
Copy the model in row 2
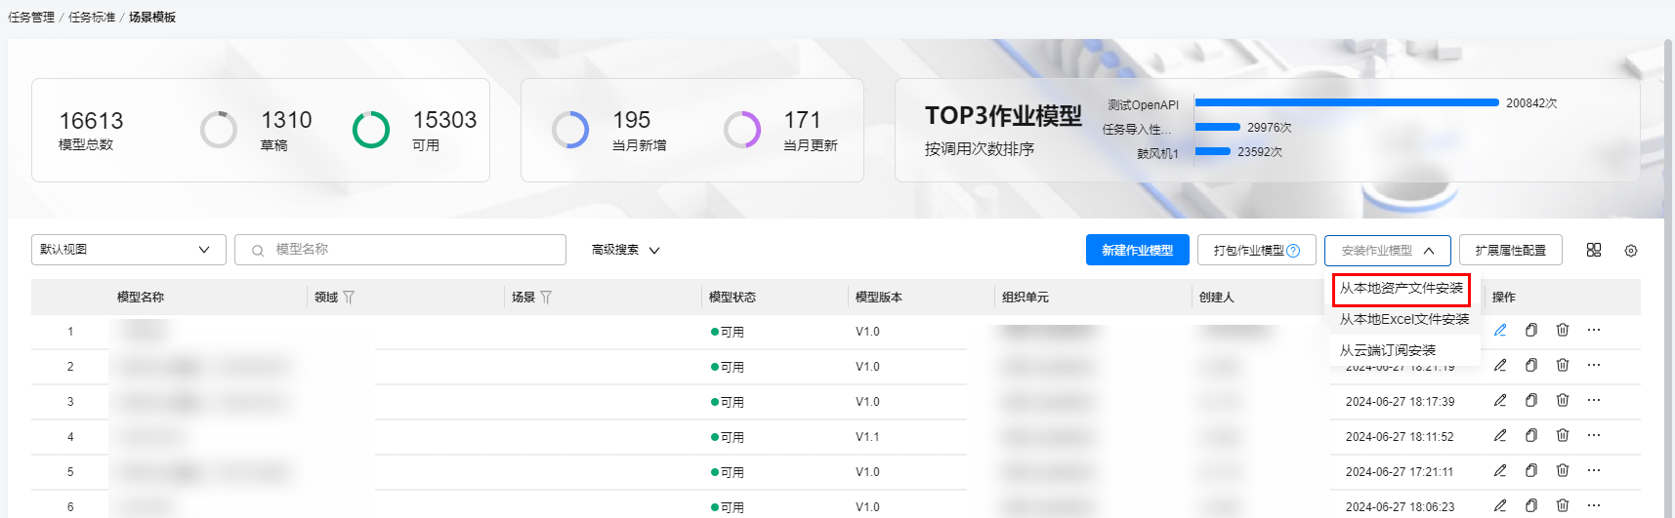click(x=1531, y=365)
